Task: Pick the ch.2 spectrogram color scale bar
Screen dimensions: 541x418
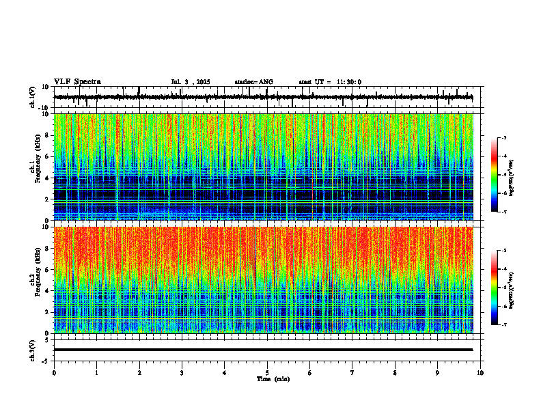Action: click(495, 288)
